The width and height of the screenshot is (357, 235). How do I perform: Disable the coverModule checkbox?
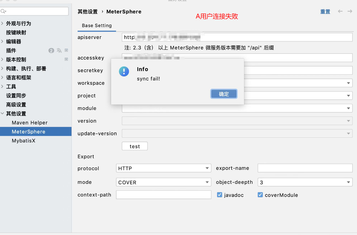260,195
